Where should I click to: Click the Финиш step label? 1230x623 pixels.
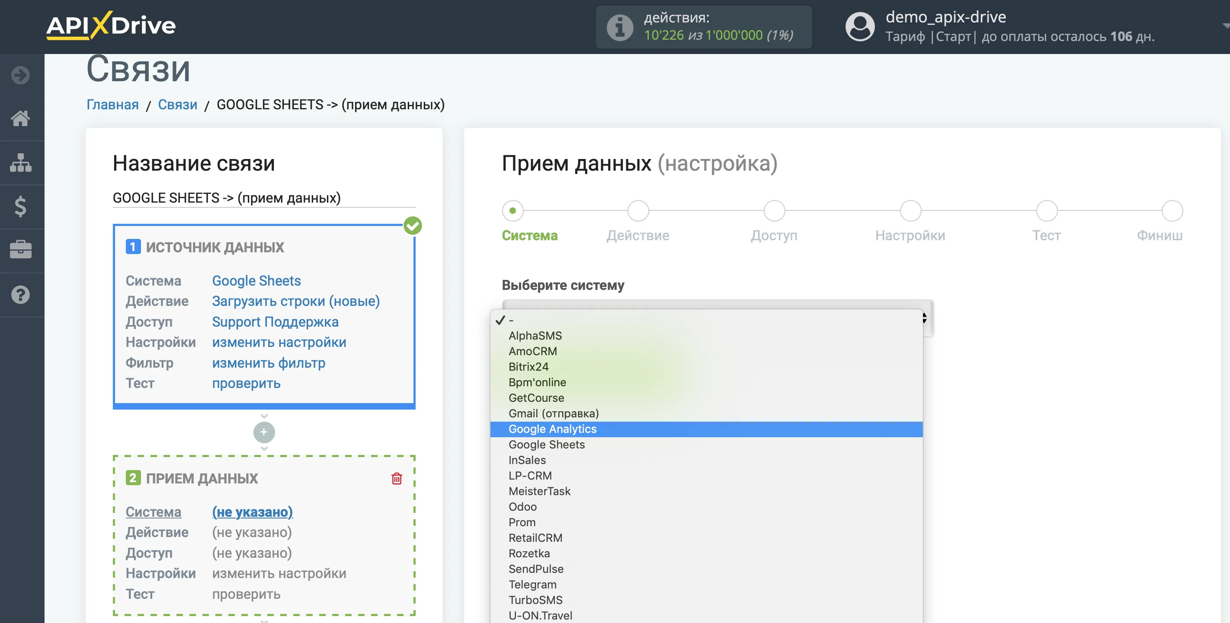tap(1160, 235)
